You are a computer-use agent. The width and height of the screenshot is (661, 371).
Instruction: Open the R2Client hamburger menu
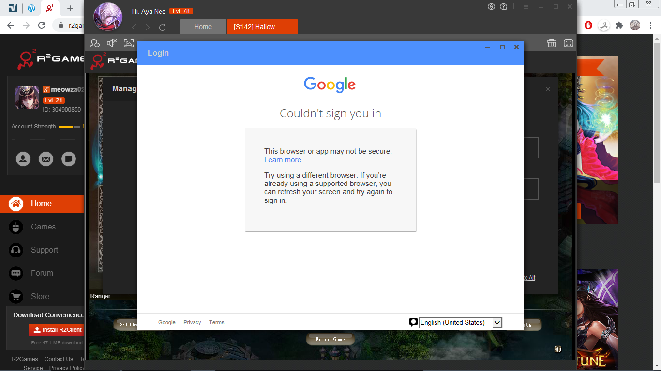[526, 7]
